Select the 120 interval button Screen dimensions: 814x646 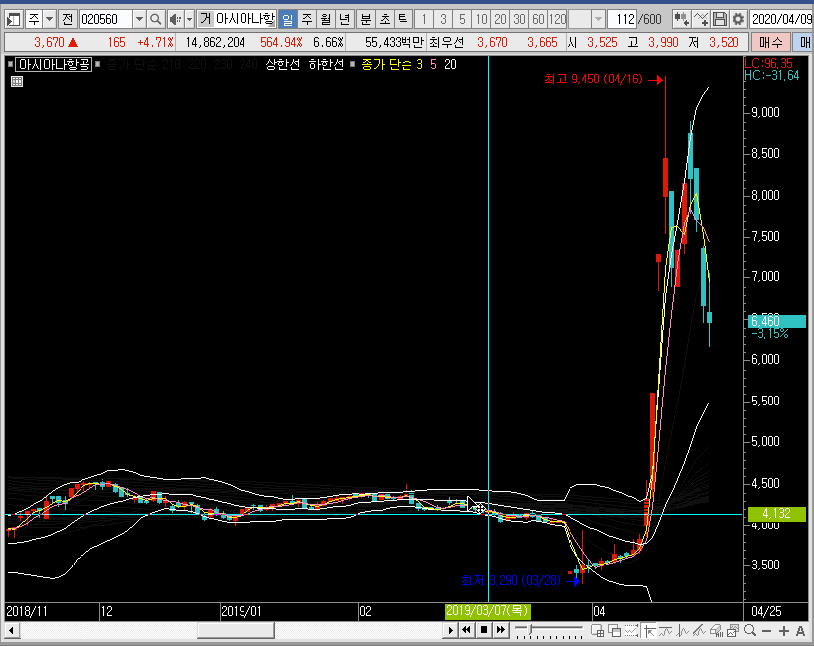tap(557, 20)
